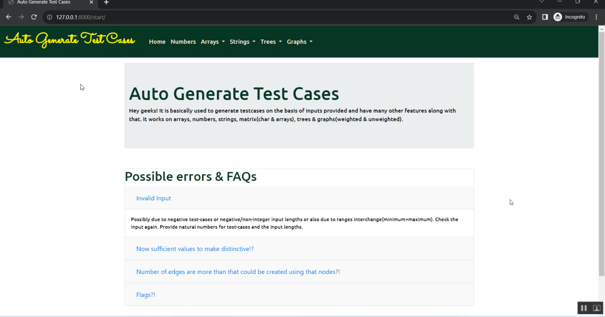Expand the Flags?! FAQ item
Viewport: 605px width, 317px height.
tap(146, 295)
